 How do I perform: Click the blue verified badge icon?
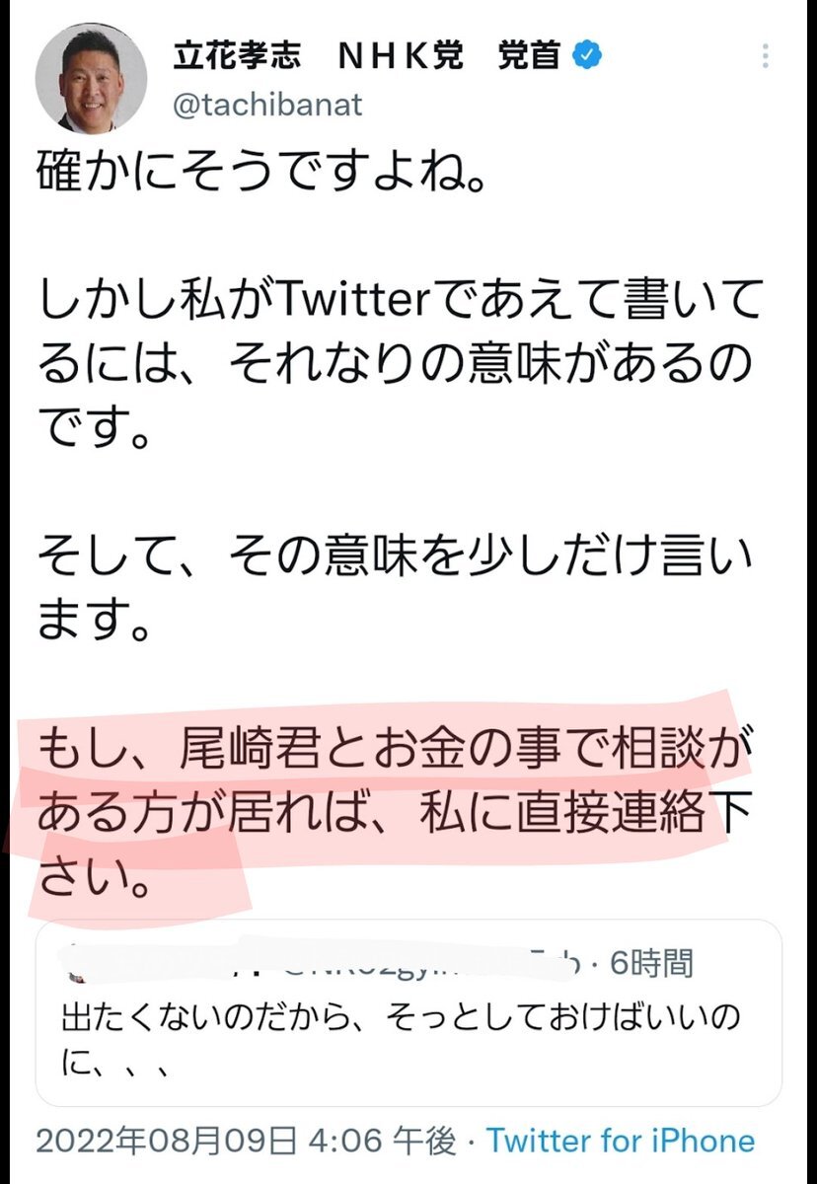pyautogui.click(x=588, y=57)
